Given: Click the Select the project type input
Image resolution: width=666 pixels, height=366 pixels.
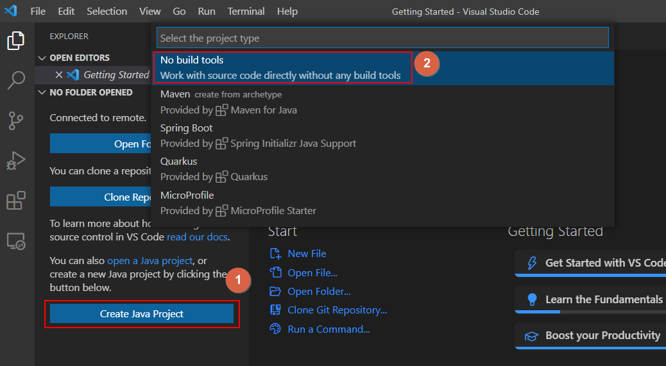Looking at the screenshot, I should [382, 38].
